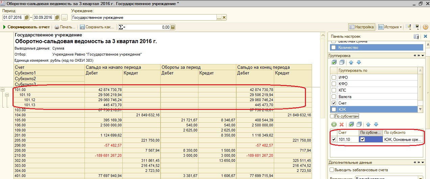Add a new account row with the green plus
This screenshot has height=179, width=430.
point(334,124)
